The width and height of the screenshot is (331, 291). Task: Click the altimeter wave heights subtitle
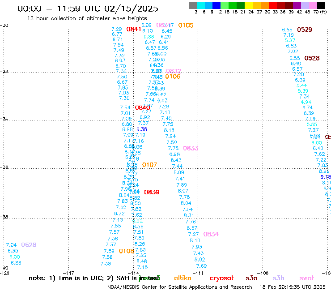[x=87, y=18]
